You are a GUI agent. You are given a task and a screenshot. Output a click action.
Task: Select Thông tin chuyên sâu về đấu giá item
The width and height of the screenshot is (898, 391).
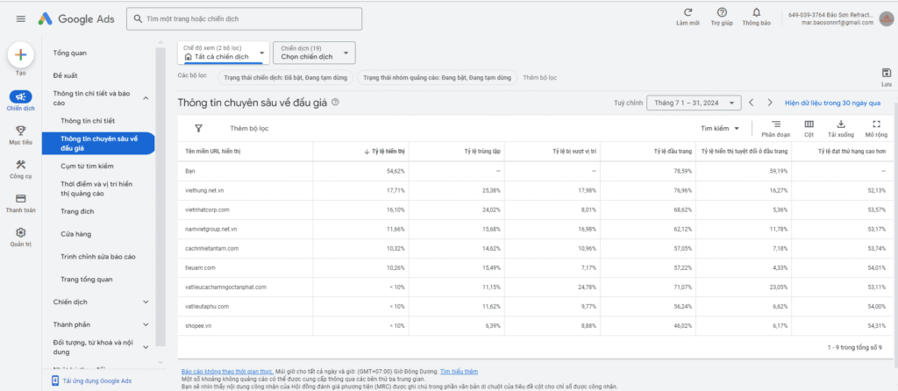pos(98,144)
